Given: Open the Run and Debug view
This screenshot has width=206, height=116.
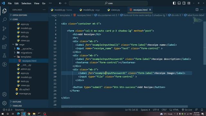Looking at the screenshot, I should pyautogui.click(x=4, y=38).
